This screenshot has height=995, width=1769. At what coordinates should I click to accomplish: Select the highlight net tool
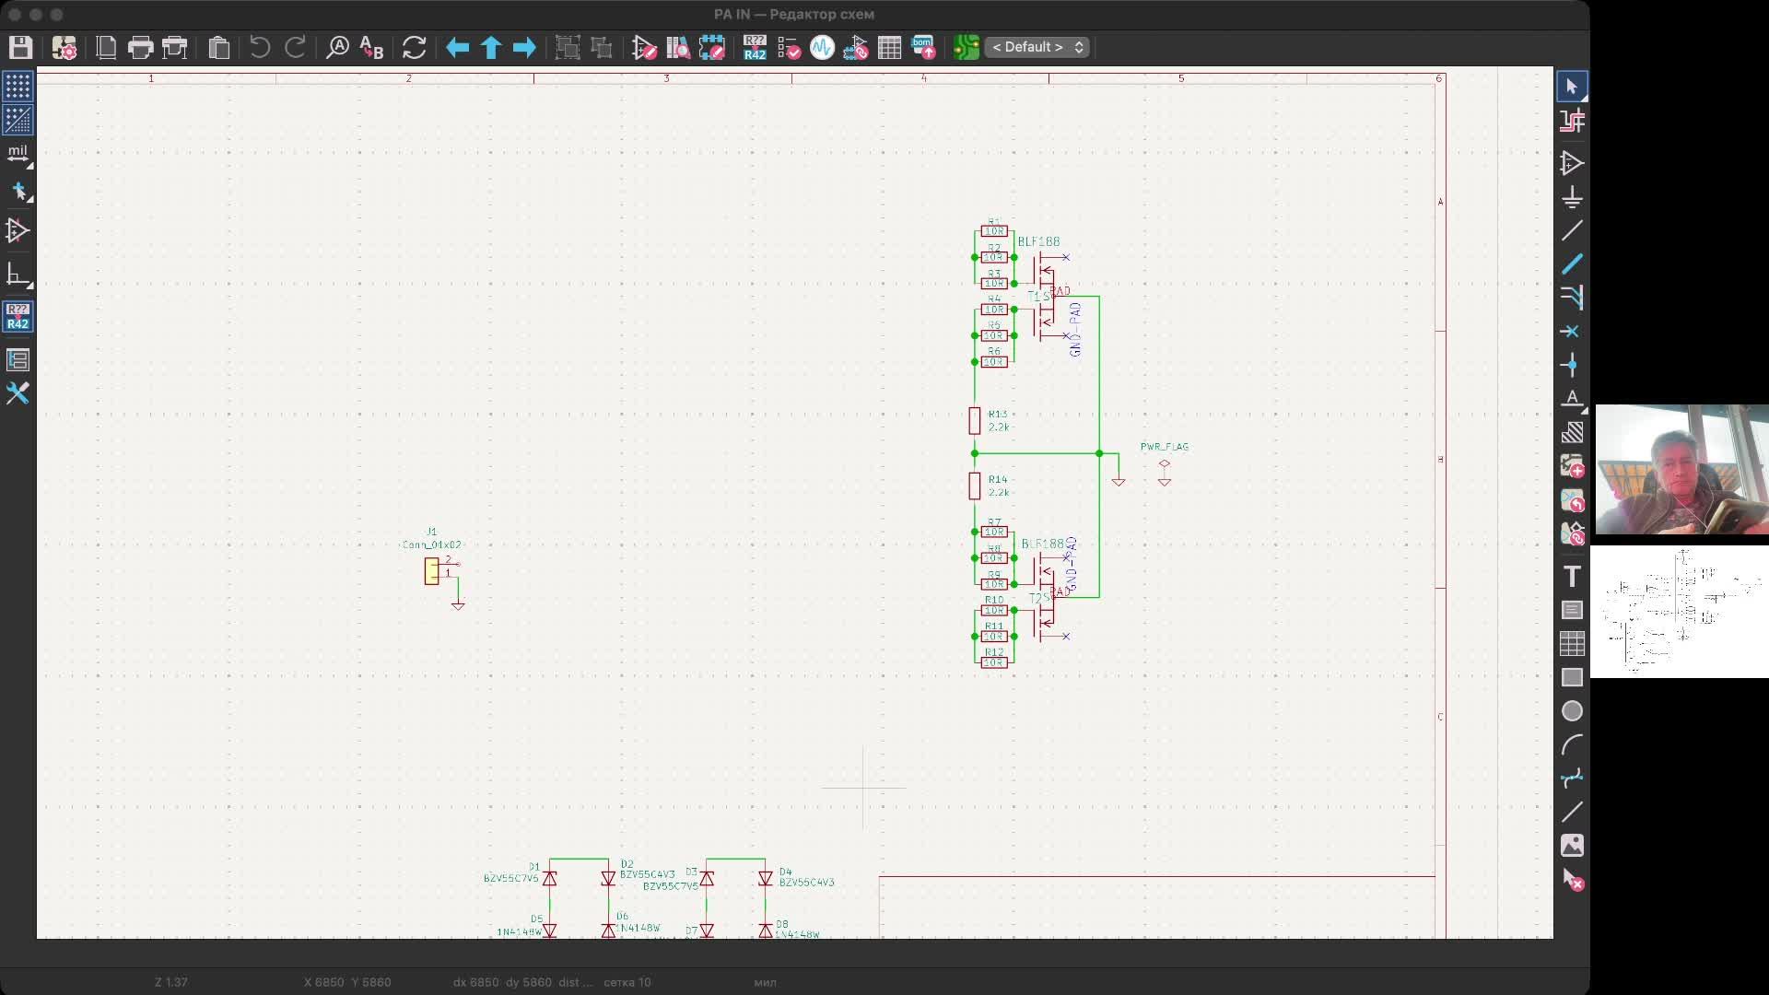(x=1574, y=121)
